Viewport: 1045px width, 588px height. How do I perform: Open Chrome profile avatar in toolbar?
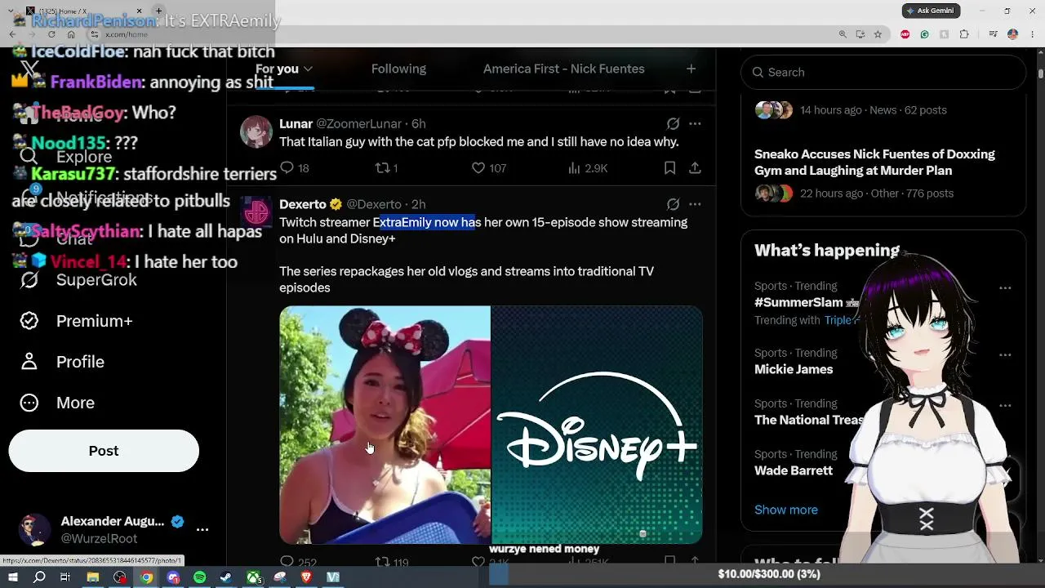click(x=1012, y=34)
